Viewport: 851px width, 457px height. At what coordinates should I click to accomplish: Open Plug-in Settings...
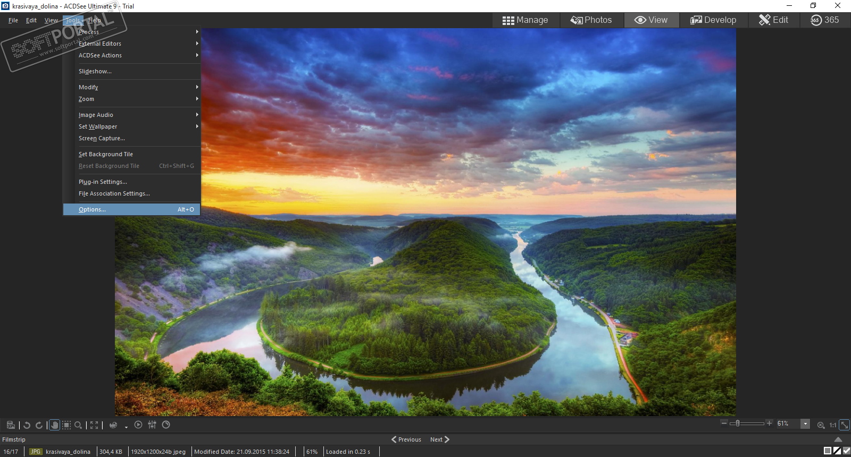[x=132, y=182]
